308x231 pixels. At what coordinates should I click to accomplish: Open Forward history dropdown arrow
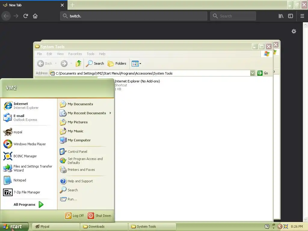tap(71, 63)
